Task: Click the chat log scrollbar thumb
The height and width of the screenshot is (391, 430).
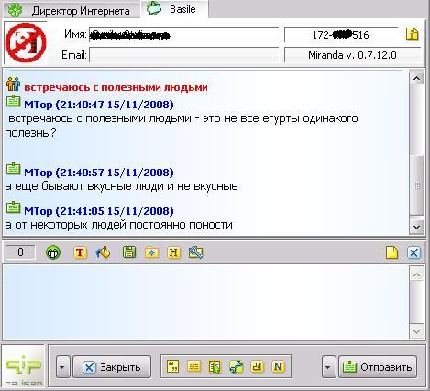Action: 416,184
